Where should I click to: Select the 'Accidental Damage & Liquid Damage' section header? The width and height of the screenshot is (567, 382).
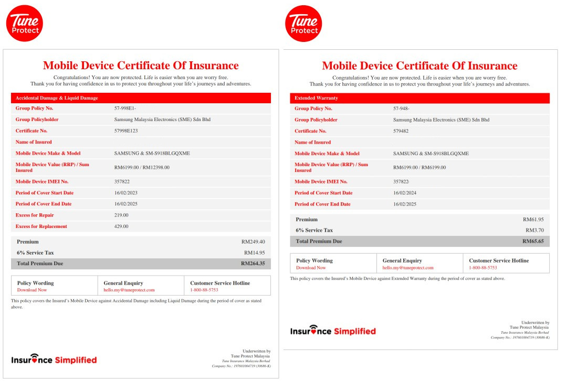coord(141,98)
